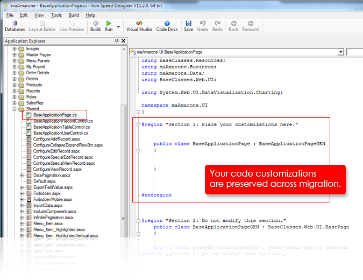This screenshot has width=363, height=280.
Task: Collapse the Section 2 code region
Action: click(138, 221)
